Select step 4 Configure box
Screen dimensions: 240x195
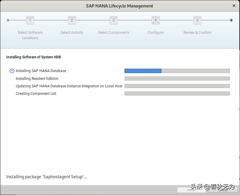pos(156,20)
